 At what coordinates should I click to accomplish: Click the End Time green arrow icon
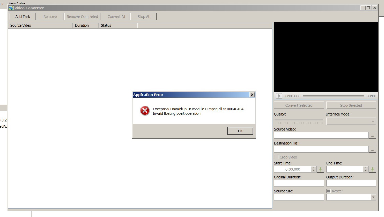coord(372,169)
